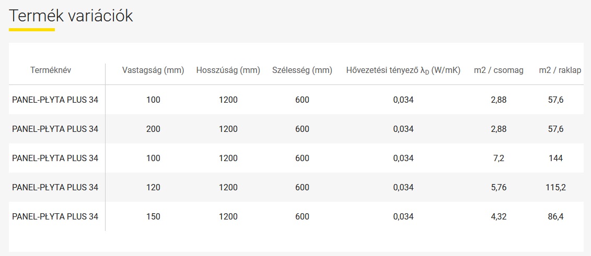Click the Hosszúság (mm) column header
The width and height of the screenshot is (591, 256).
228,70
